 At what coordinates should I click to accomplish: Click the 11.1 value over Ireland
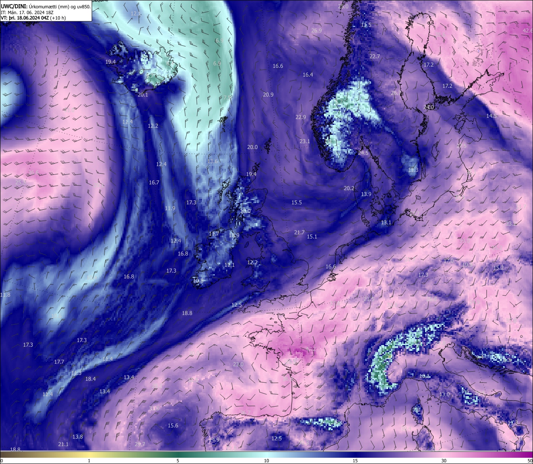pyautogui.click(x=229, y=265)
